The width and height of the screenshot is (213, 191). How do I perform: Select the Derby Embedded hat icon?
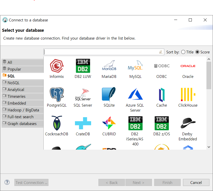pos(188,123)
